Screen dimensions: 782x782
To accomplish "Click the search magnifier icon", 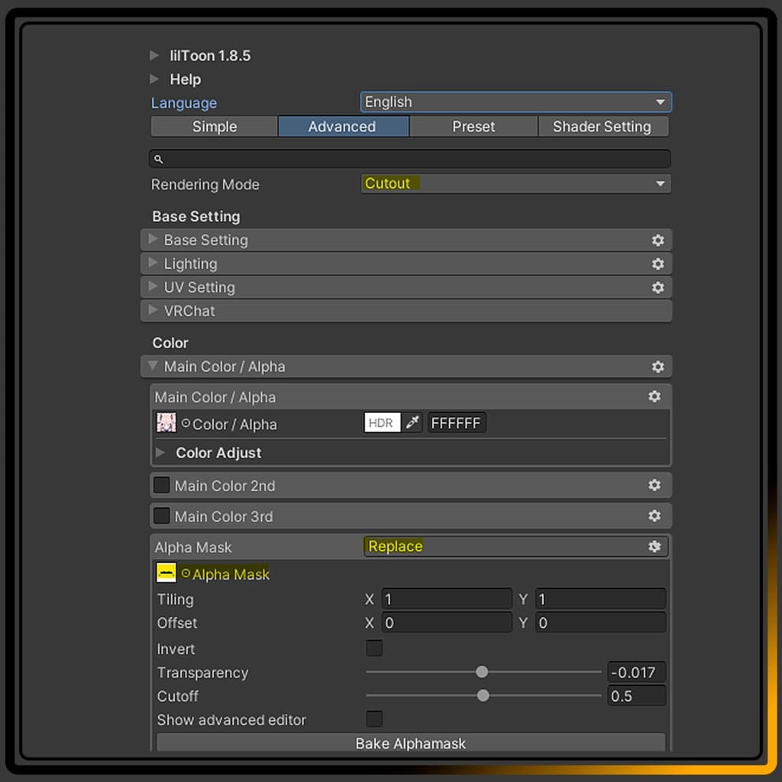I will (x=159, y=159).
